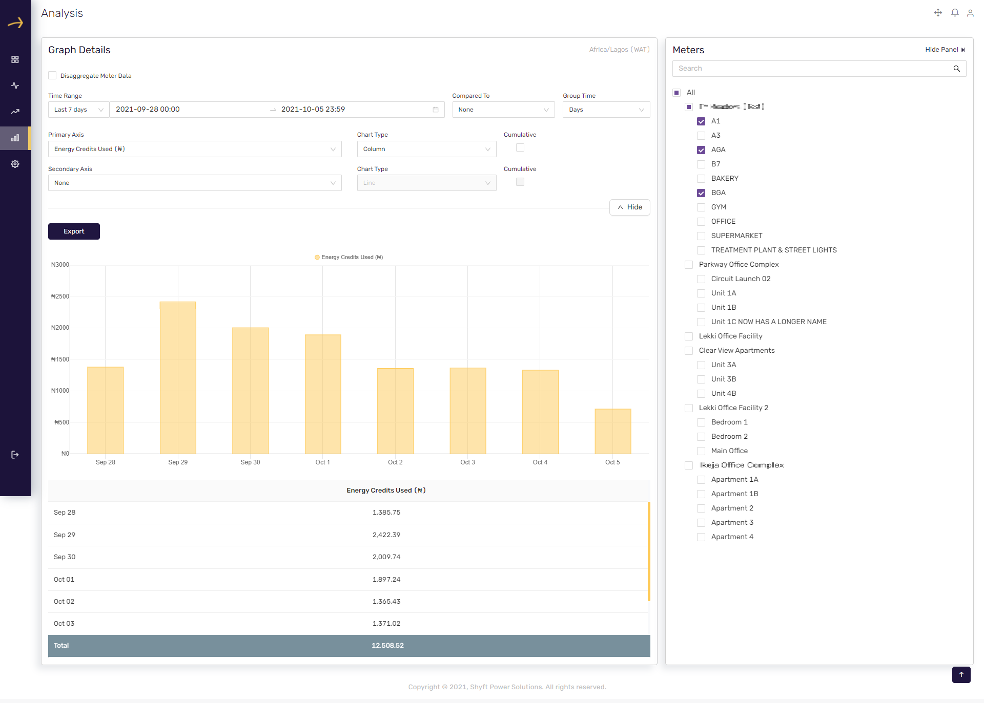The height and width of the screenshot is (703, 984).
Task: Click the move/fullscreen arrows icon at top right
Action: [x=938, y=13]
